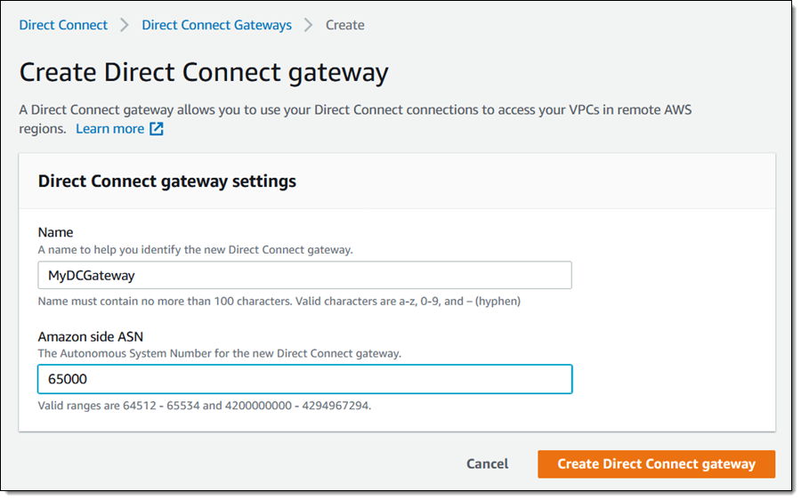Click the external link icon beside Learn more
Image resolution: width=801 pixels, height=500 pixels.
point(157,129)
